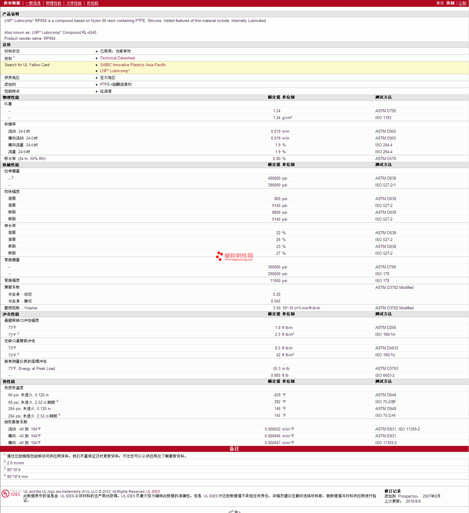Click the 冲击性能 section header
Screen dimensions: 469x513
11,314
